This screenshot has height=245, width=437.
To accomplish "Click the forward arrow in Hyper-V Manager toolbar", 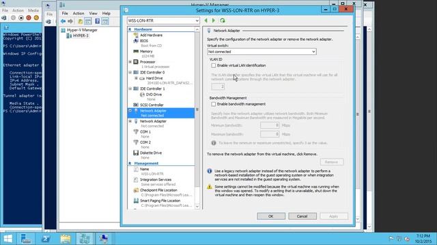I will point(70,21).
